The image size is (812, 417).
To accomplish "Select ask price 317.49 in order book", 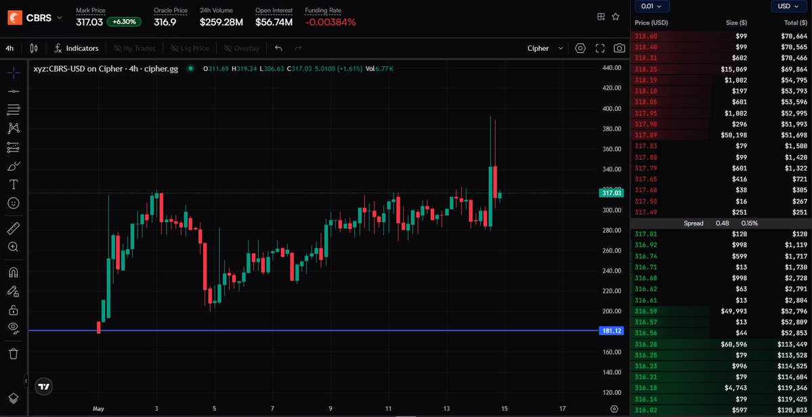I will pyautogui.click(x=645, y=212).
